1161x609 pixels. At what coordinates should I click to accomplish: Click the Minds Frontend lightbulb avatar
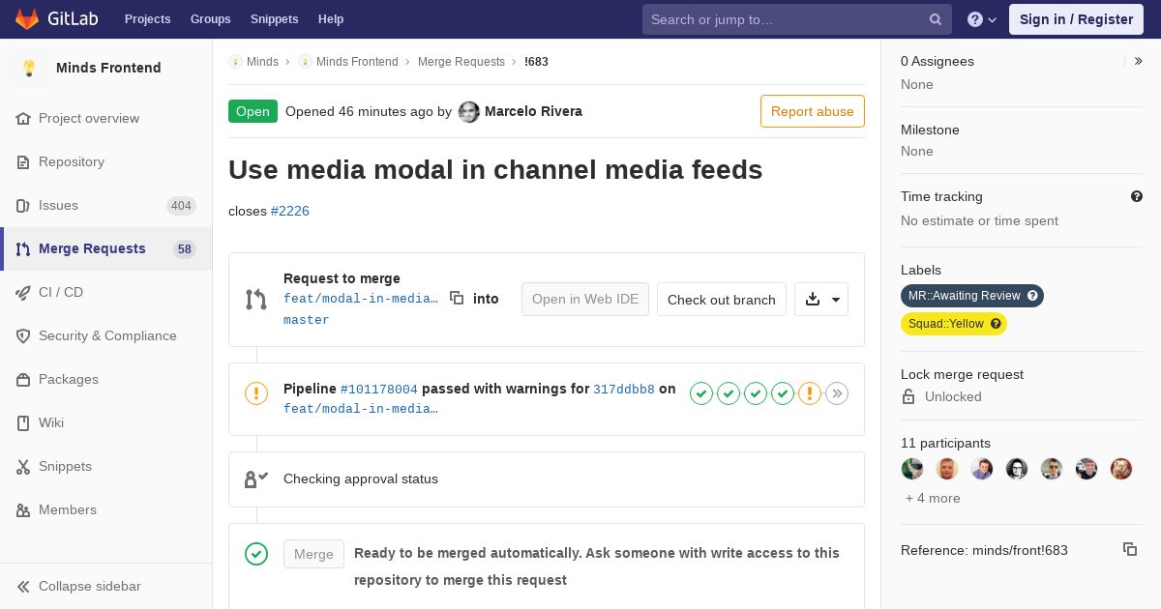click(x=29, y=68)
